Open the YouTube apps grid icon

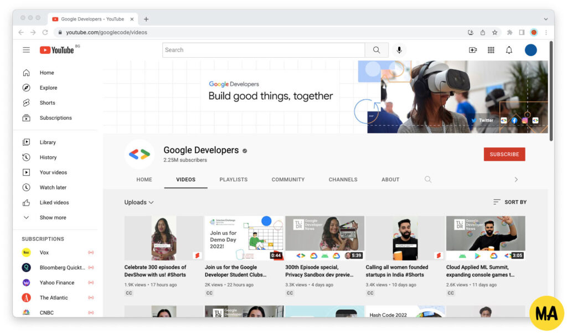[x=491, y=50]
